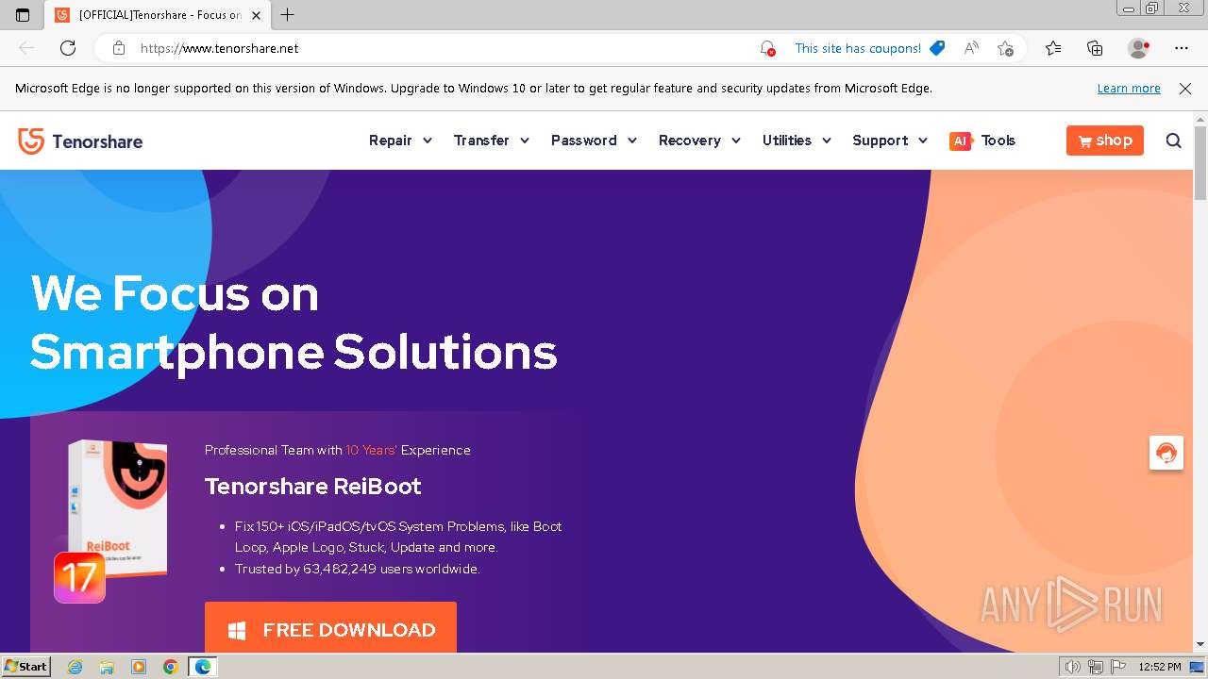Open the Favorites list icon

pos(1053,48)
